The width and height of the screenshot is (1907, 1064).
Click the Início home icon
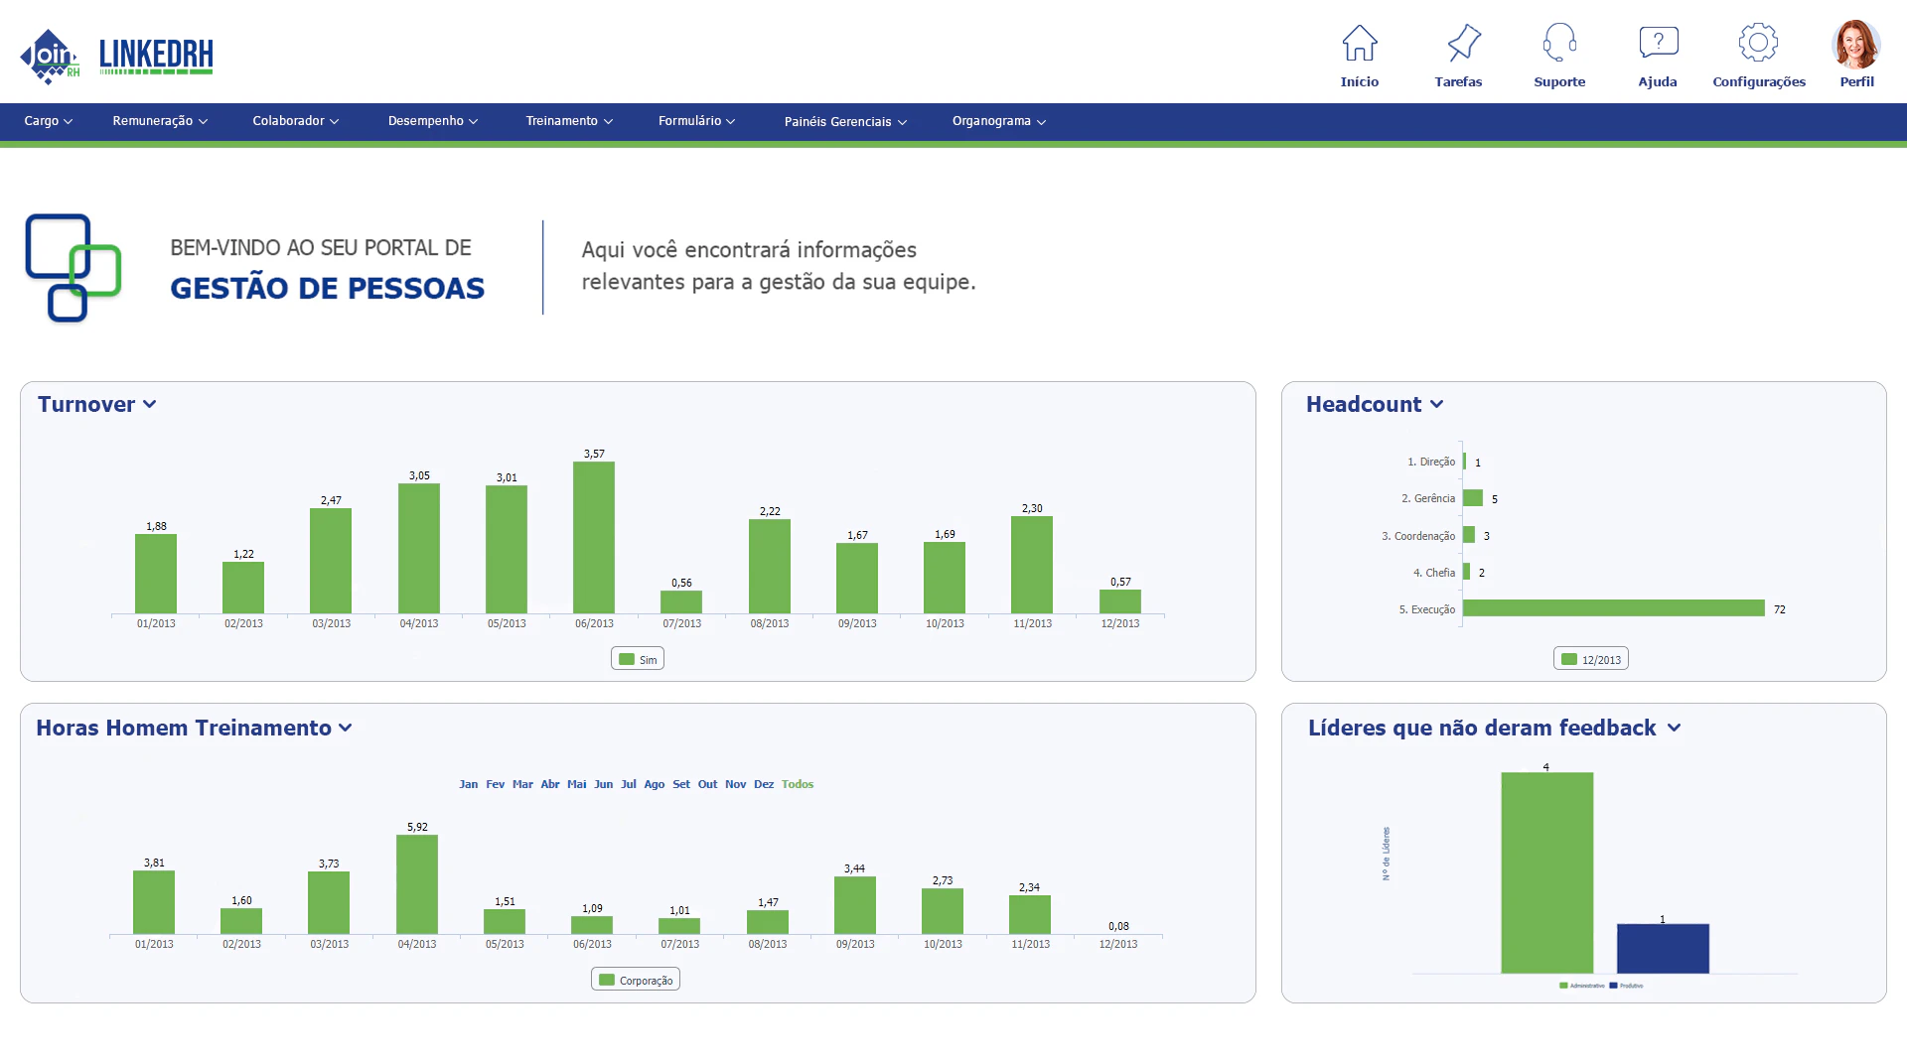pos(1360,45)
